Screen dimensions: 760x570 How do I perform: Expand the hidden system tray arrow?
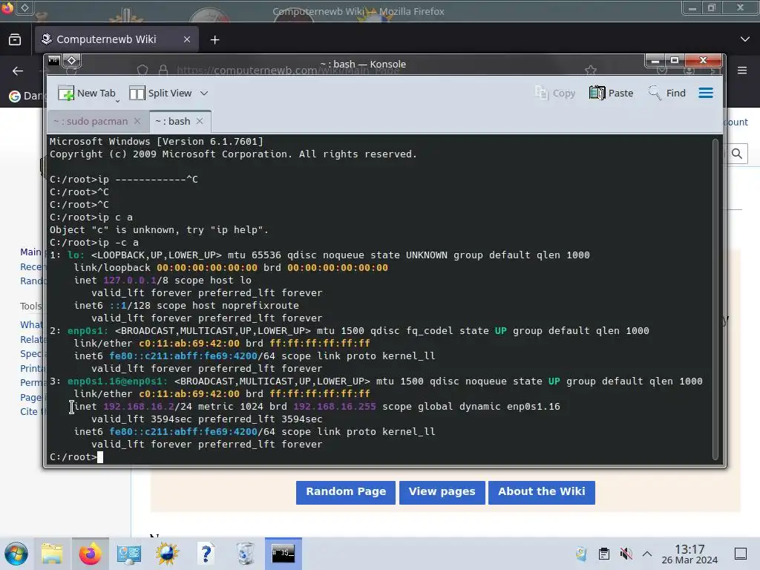pyautogui.click(x=647, y=554)
